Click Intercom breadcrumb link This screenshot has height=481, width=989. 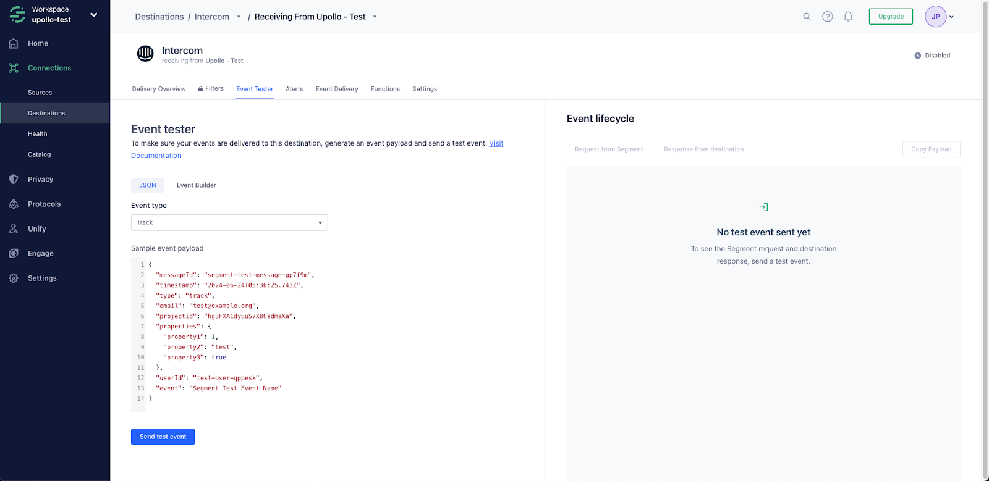211,17
